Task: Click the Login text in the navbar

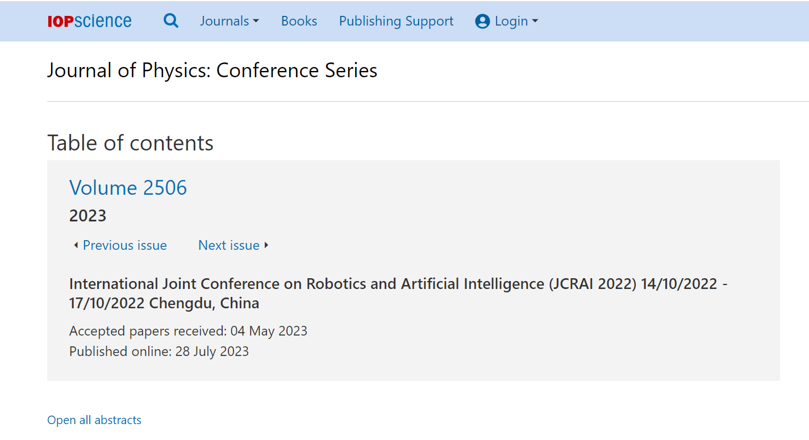Action: coord(511,21)
